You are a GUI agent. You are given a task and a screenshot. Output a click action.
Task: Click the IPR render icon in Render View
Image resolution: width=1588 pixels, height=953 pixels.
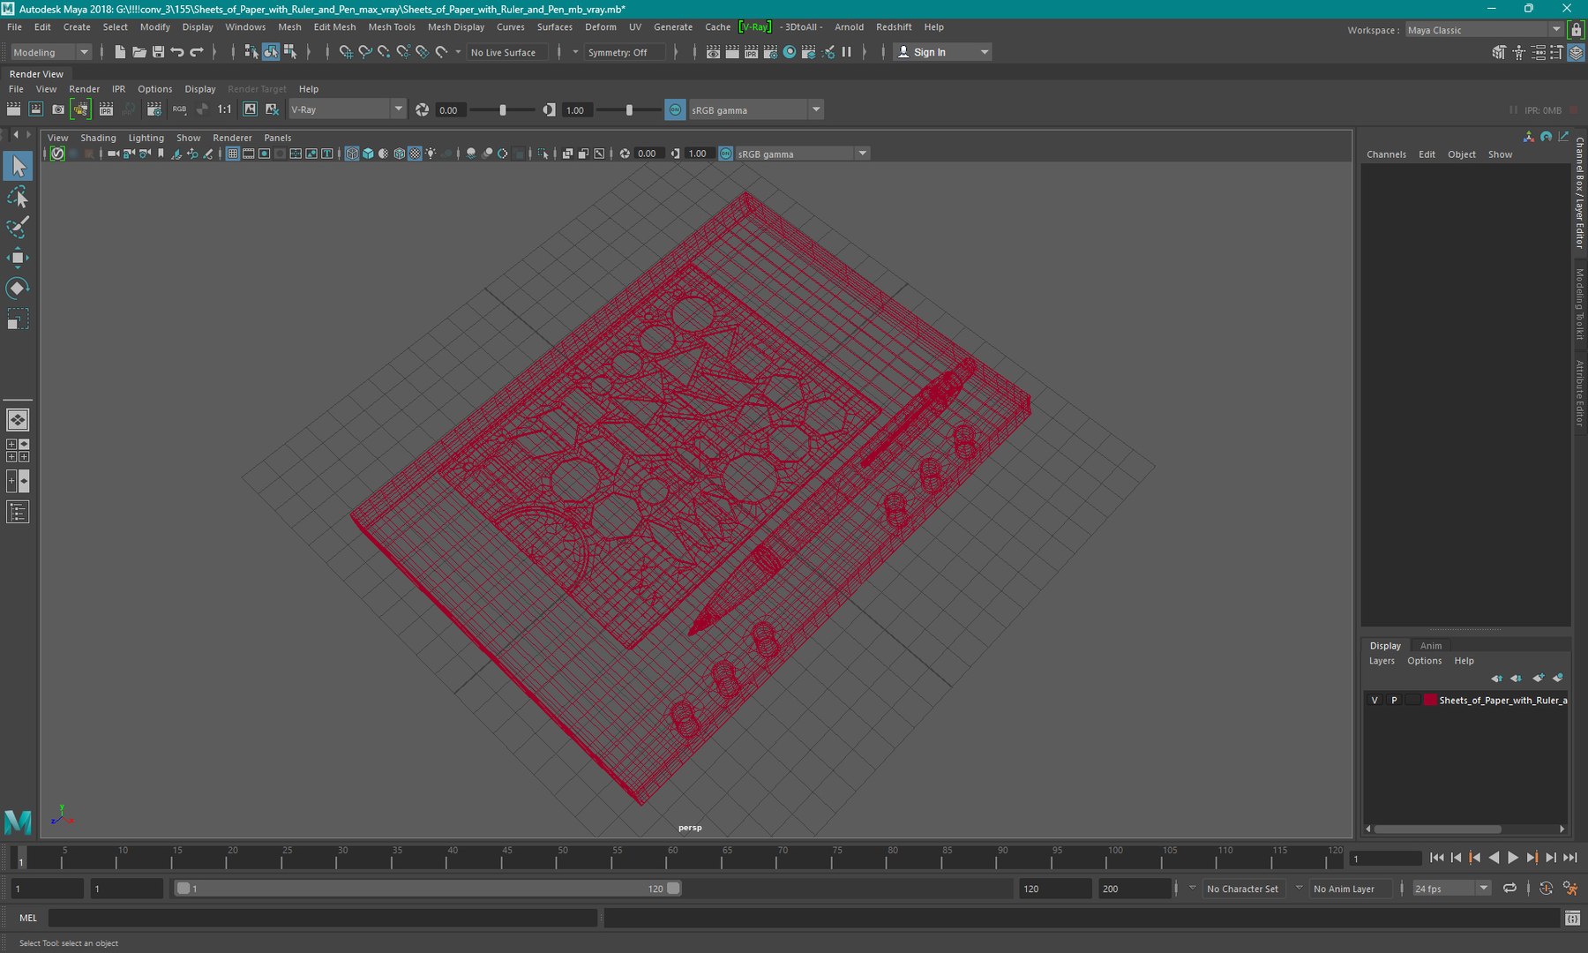[106, 109]
